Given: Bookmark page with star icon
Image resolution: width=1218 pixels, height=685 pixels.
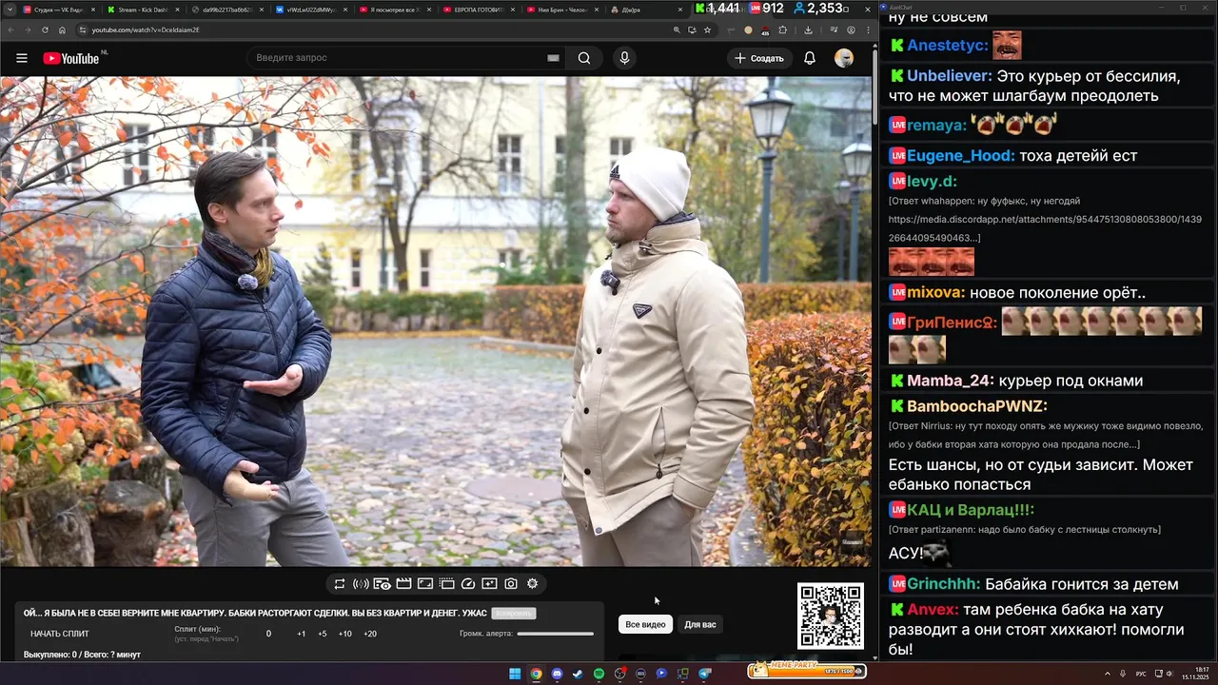Looking at the screenshot, I should (x=707, y=29).
